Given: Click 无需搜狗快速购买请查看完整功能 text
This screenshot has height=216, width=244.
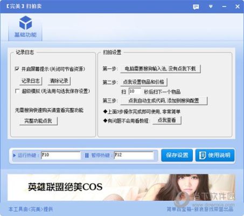Looking at the screenshot, I should 49,110.
